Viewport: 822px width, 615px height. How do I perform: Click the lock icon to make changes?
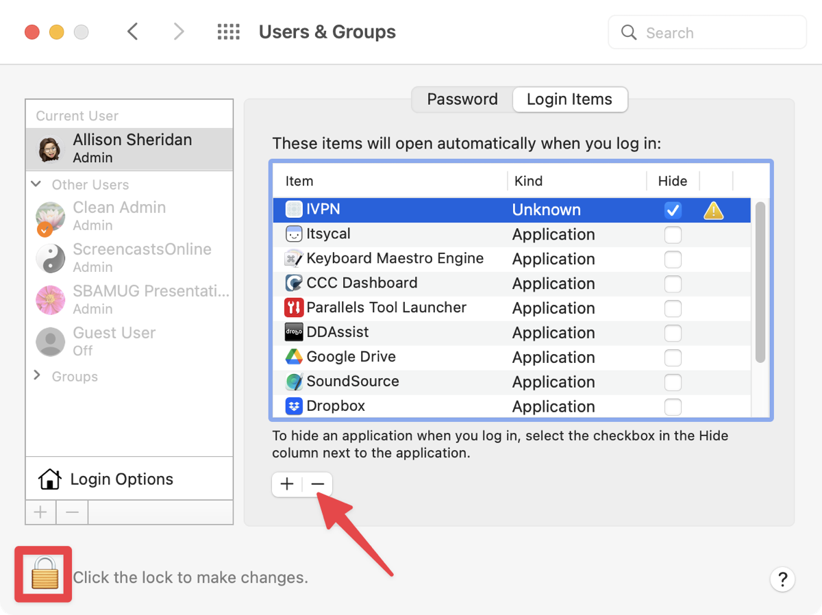(x=43, y=574)
